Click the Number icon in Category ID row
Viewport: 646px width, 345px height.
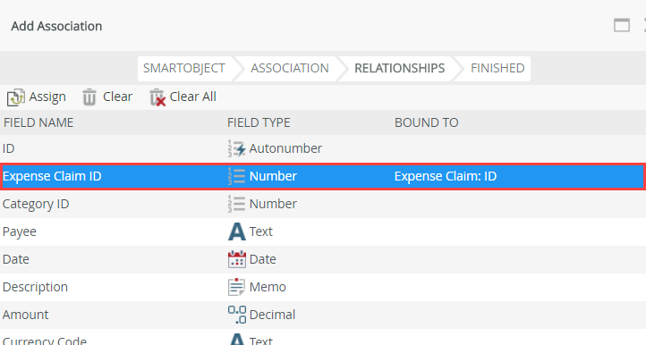pyautogui.click(x=236, y=204)
